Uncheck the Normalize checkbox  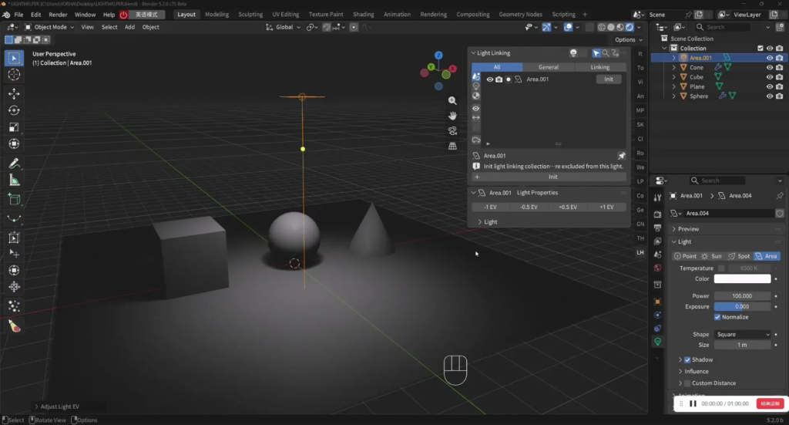(717, 317)
